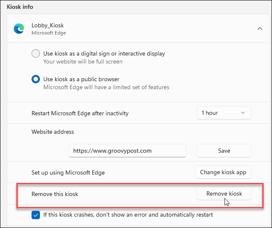
Task: Select digital sign or interactive display option
Action: (x=36, y=53)
